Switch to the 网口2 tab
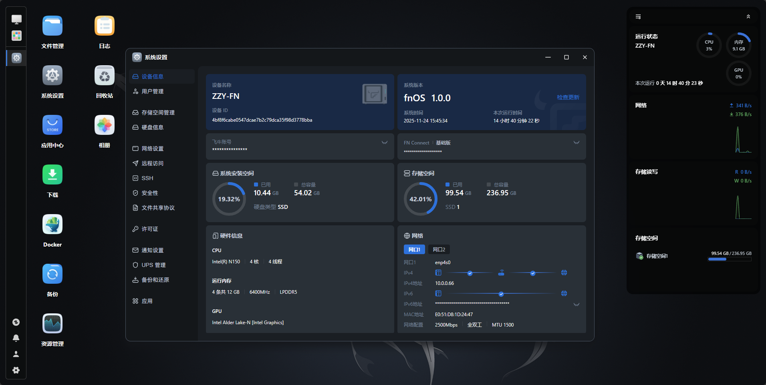 [439, 250]
